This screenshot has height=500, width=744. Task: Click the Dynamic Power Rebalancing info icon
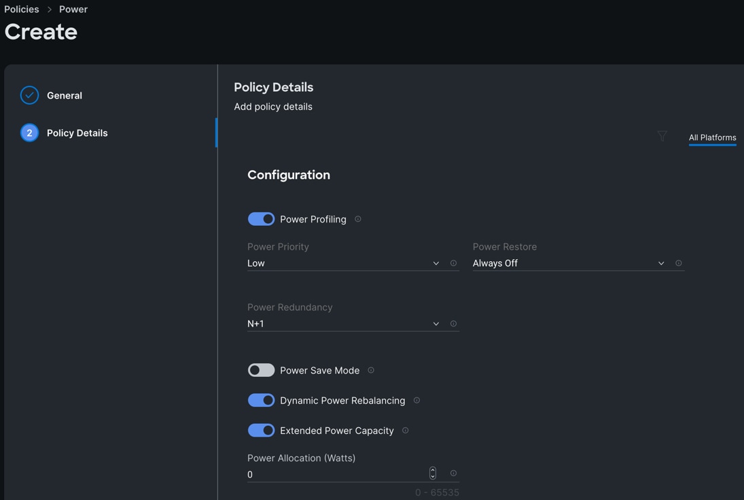417,401
